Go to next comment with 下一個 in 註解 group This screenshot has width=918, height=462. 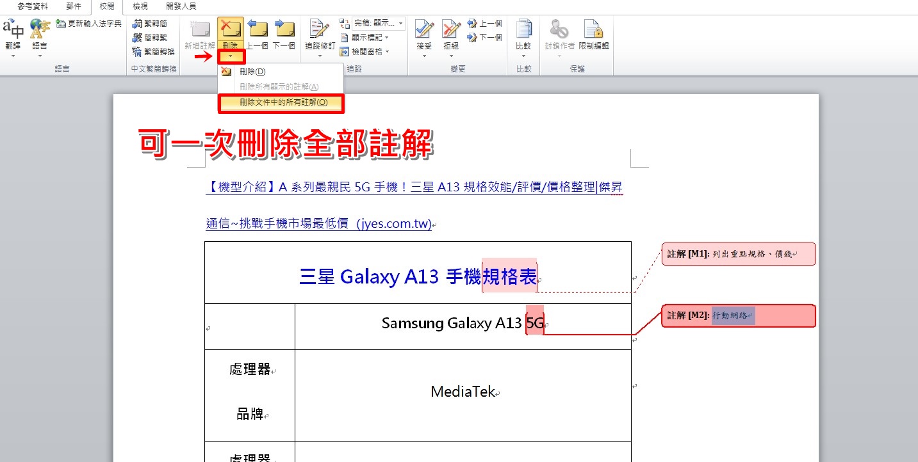[x=284, y=35]
